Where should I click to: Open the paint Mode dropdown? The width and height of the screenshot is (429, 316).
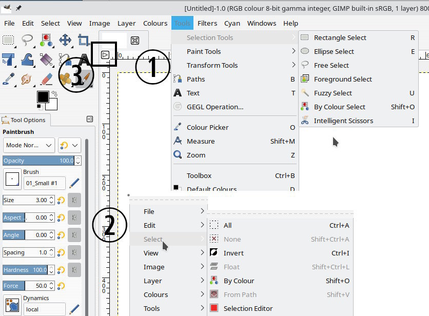(29, 145)
